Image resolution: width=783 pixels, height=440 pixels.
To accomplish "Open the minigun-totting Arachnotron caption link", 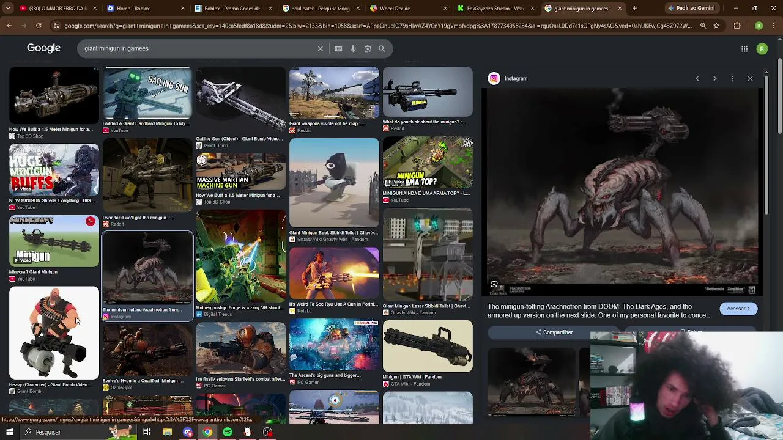I will (x=599, y=311).
